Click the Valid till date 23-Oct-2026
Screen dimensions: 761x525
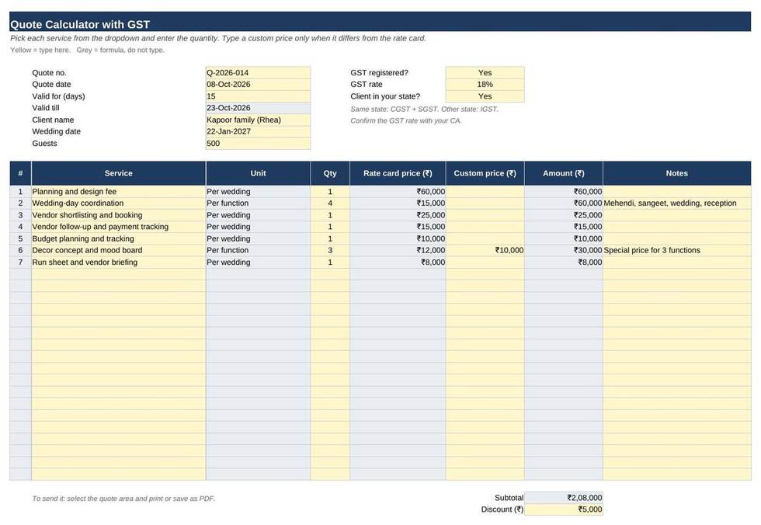[x=258, y=108]
